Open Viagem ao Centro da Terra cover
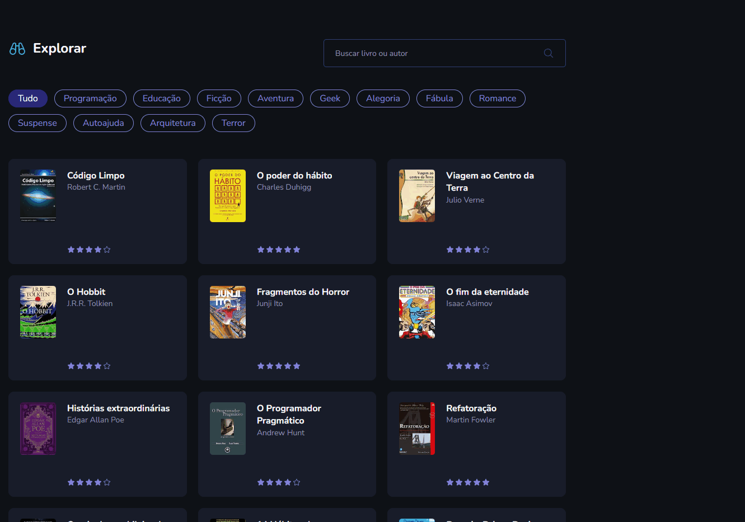Screen dimensions: 745x522 pos(417,196)
